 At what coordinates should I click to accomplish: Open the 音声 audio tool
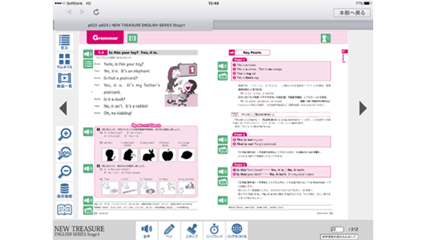coord(147,230)
